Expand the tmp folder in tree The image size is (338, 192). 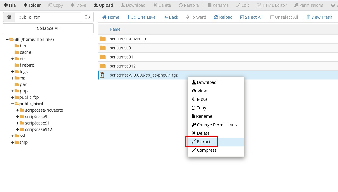[x=12, y=142]
